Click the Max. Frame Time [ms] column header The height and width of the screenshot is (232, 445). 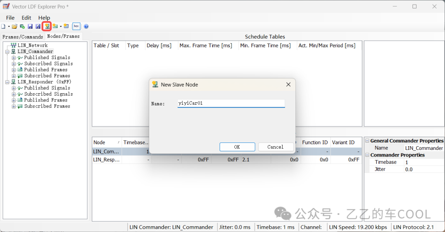click(208, 46)
